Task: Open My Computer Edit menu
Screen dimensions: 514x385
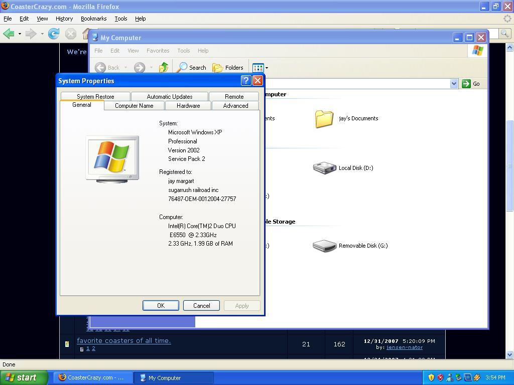Action: [115, 51]
